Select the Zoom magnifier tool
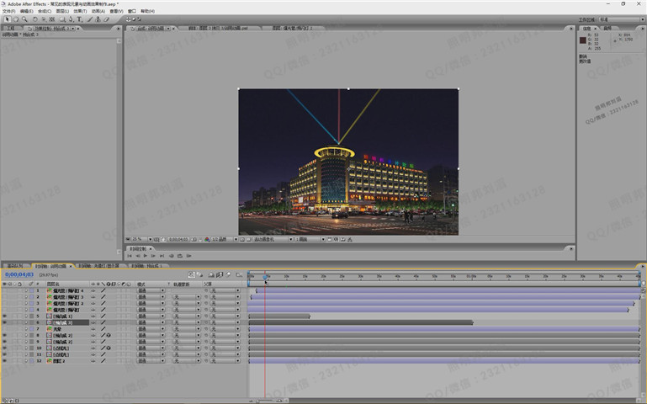647x404 pixels. pyautogui.click(x=24, y=19)
